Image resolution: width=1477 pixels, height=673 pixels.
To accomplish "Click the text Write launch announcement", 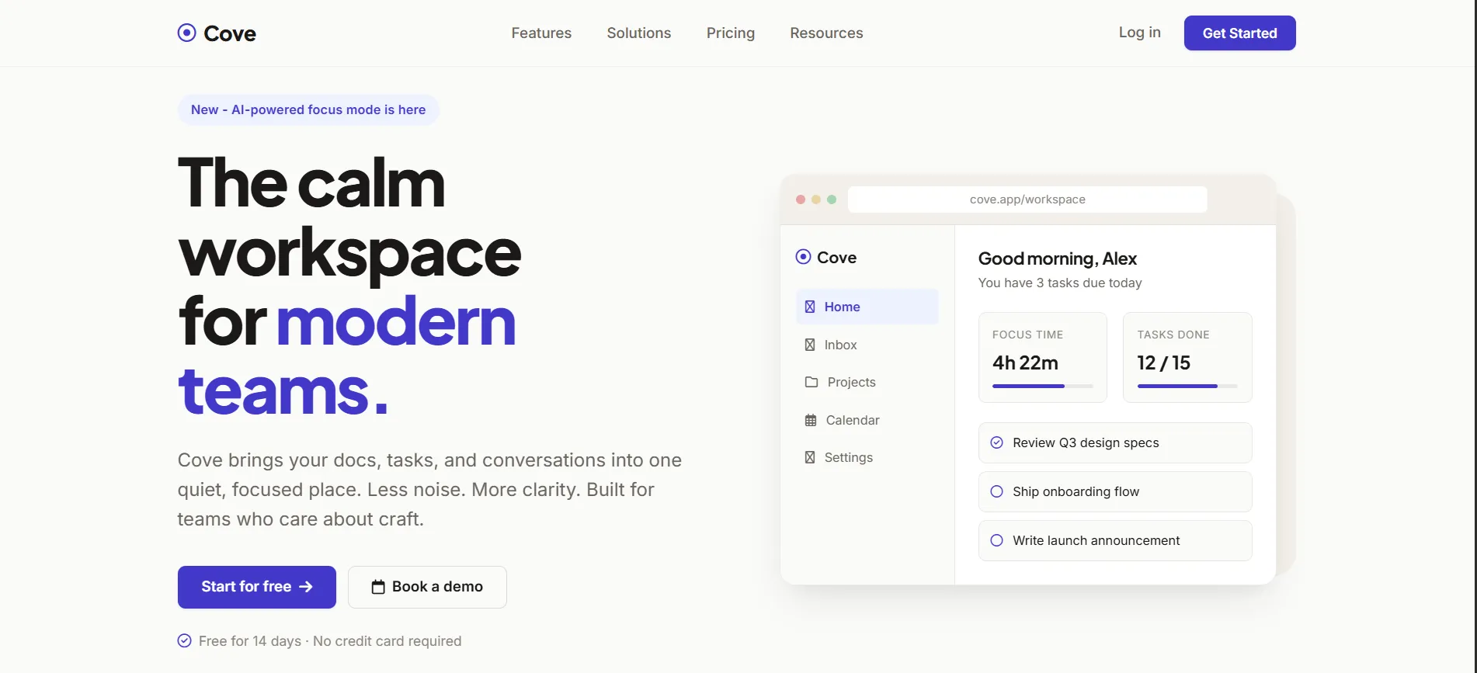I will point(1096,540).
